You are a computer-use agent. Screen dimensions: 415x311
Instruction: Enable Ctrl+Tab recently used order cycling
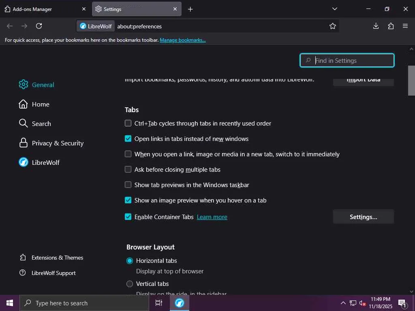pyautogui.click(x=128, y=123)
